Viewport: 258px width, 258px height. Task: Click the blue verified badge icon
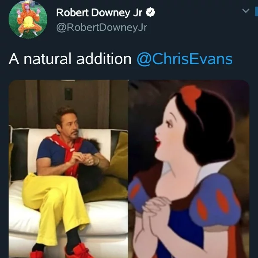(x=150, y=12)
